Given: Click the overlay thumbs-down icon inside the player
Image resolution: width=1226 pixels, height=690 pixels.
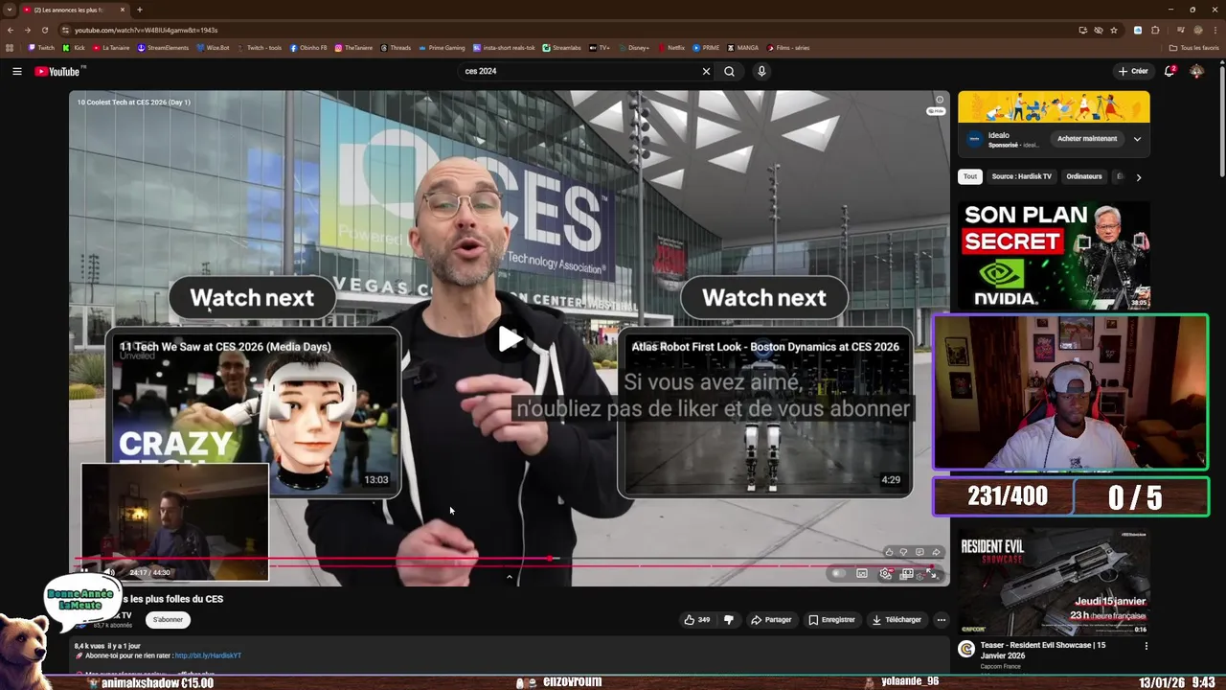Looking at the screenshot, I should tap(903, 552).
